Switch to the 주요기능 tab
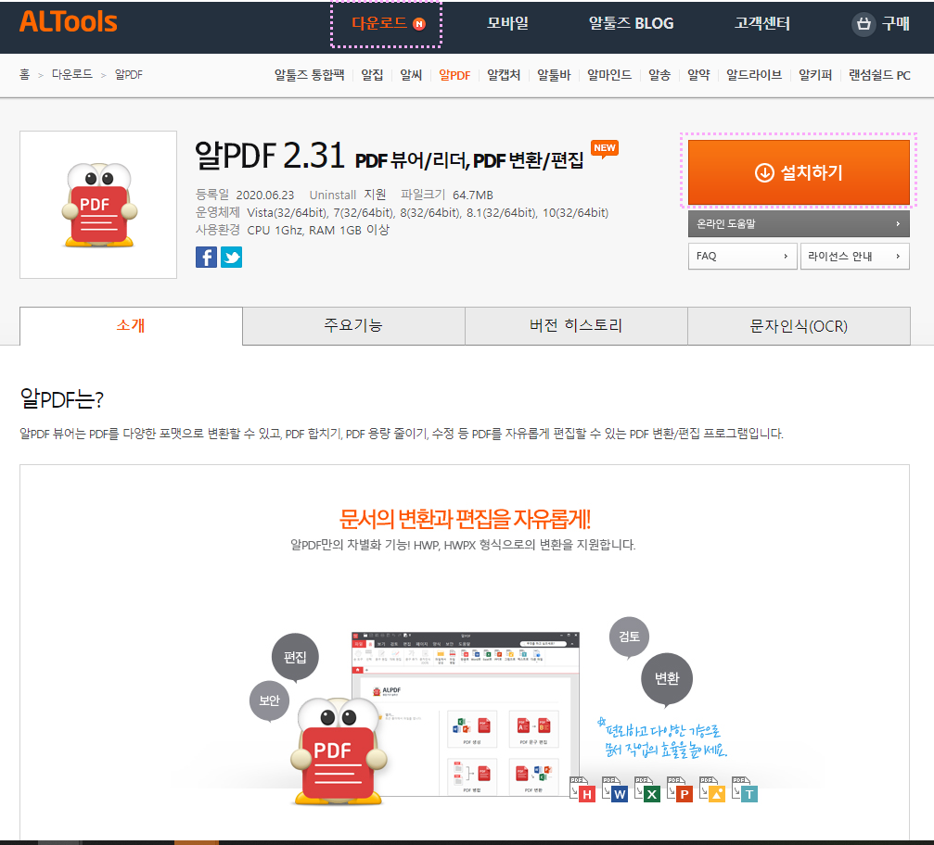The image size is (934, 845). (x=353, y=325)
